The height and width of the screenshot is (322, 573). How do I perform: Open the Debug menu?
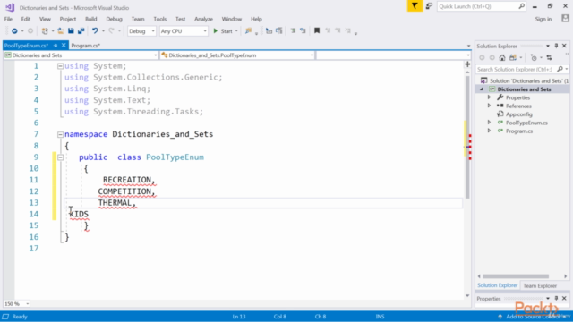click(x=114, y=19)
